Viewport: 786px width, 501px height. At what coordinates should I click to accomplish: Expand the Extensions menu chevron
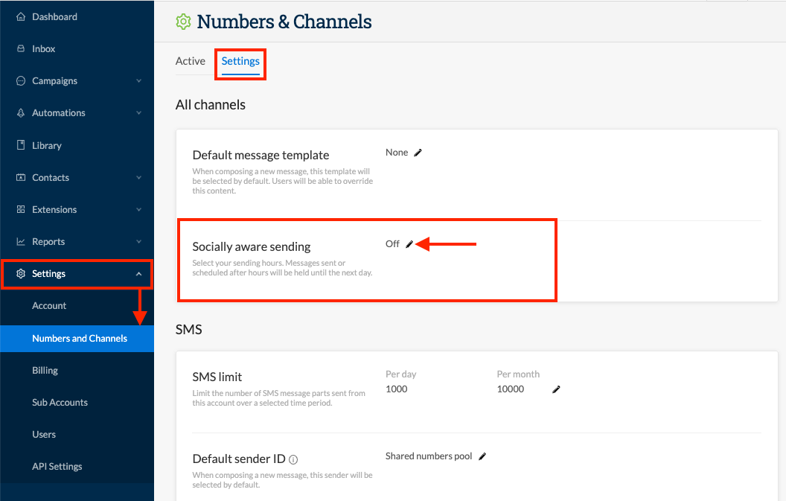(x=139, y=210)
